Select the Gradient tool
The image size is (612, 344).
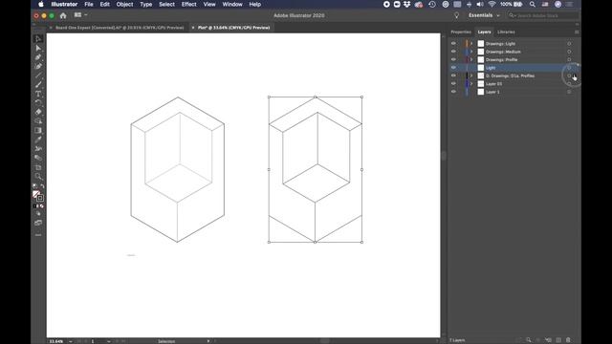tap(38, 131)
